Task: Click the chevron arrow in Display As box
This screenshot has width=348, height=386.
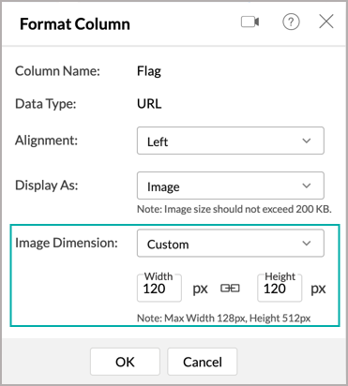Action: (x=307, y=186)
